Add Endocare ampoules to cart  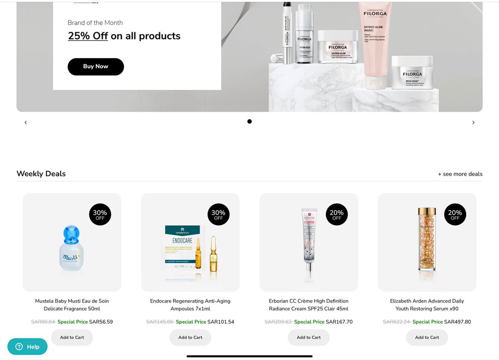(190, 338)
